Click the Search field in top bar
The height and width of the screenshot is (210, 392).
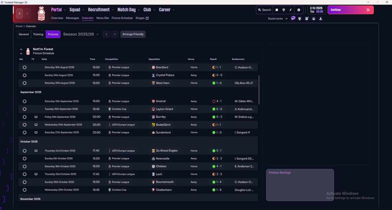click(x=265, y=10)
